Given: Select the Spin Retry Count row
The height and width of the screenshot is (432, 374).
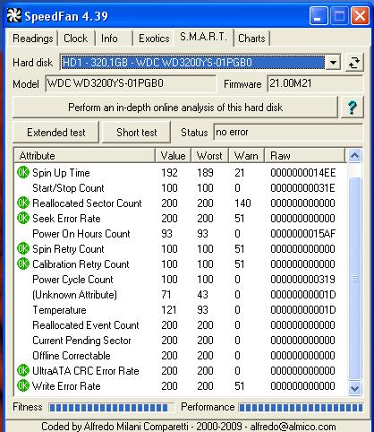Looking at the screenshot, I should (x=181, y=249).
